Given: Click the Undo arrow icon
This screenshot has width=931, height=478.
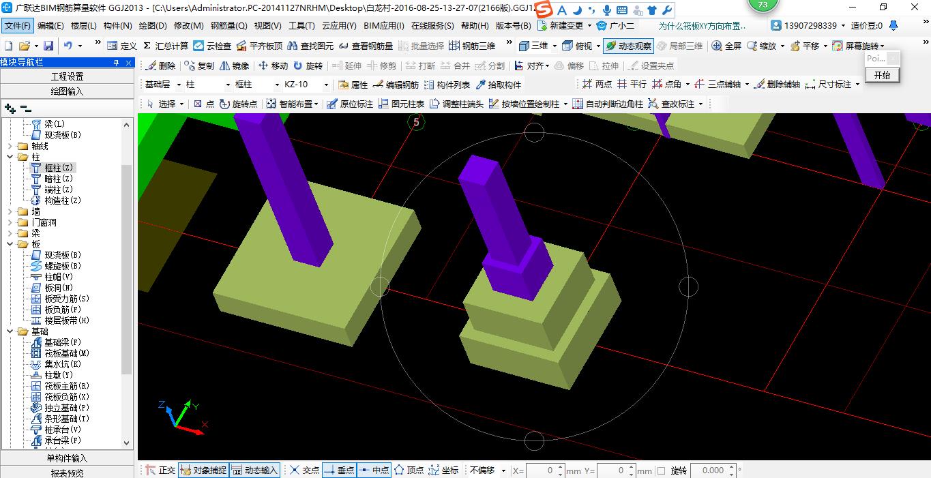Looking at the screenshot, I should (68, 46).
